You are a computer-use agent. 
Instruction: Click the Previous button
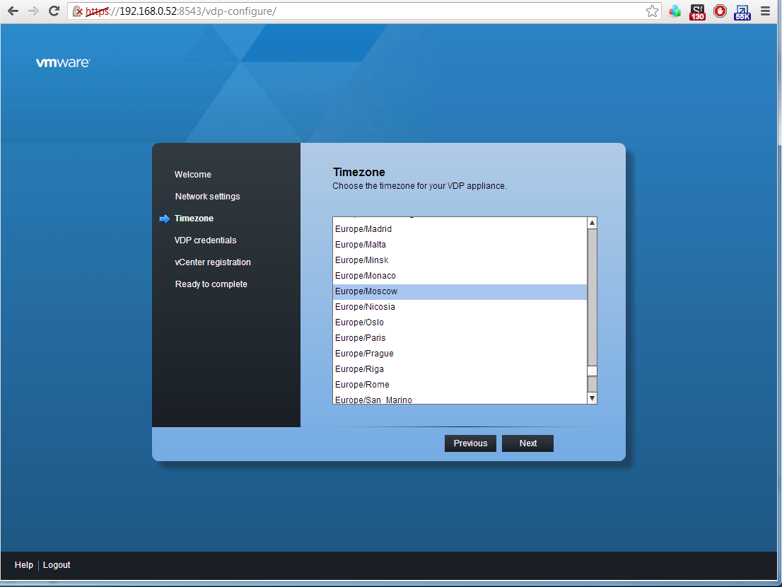[470, 443]
